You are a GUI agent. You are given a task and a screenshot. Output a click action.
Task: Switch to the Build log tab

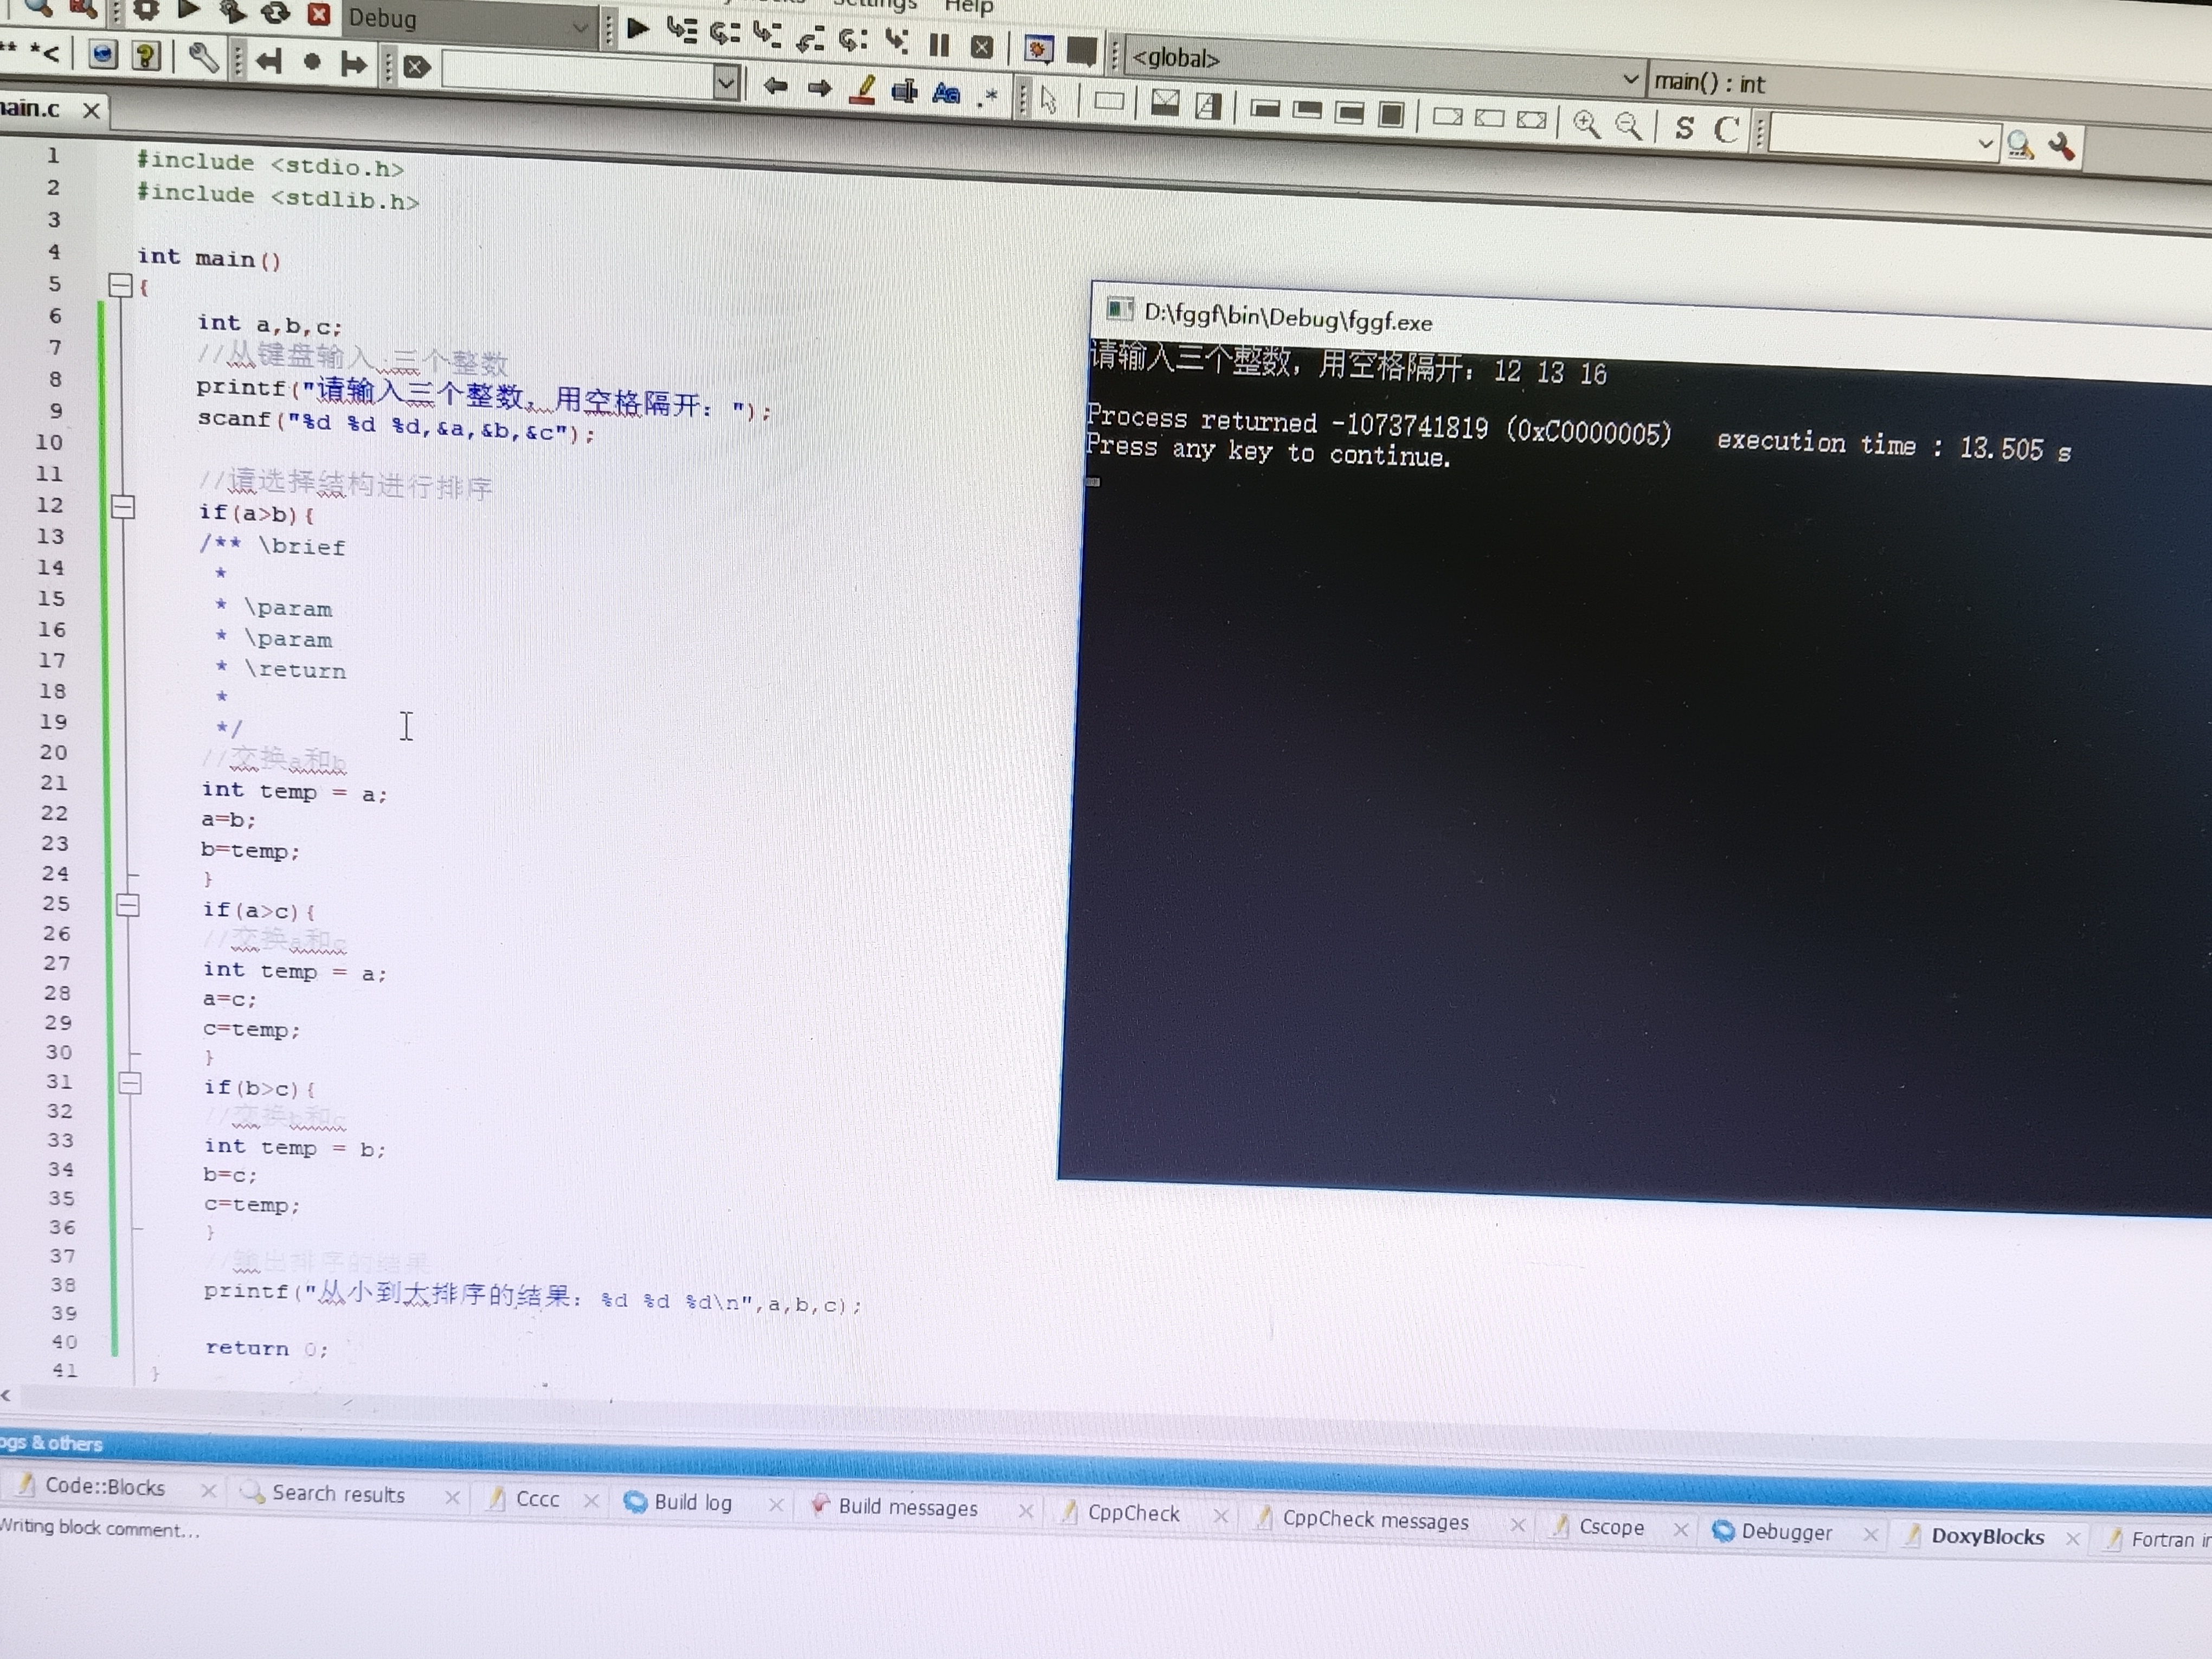coord(692,1502)
